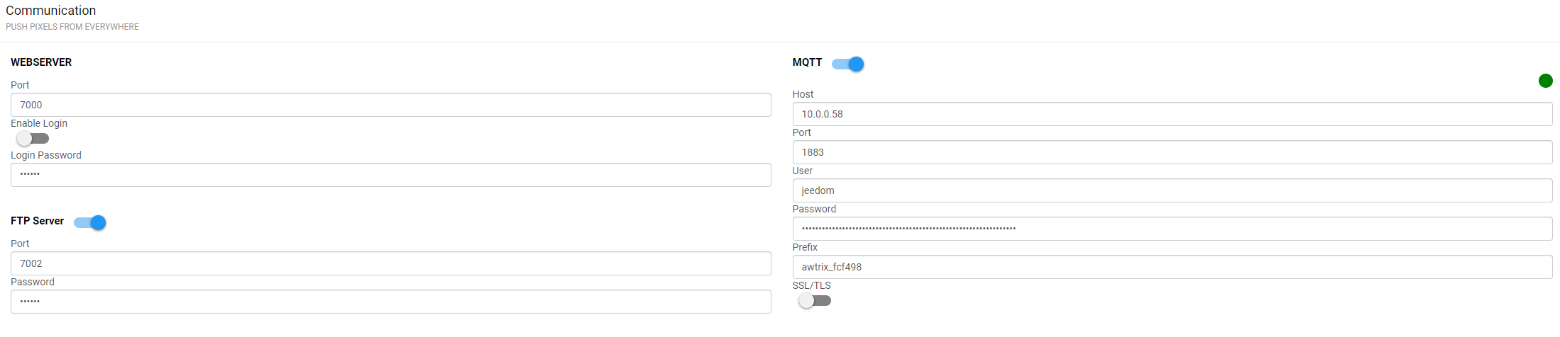Click the MQTT User field containing jeedom
Viewport: 1560px width, 337px height.
click(1172, 190)
